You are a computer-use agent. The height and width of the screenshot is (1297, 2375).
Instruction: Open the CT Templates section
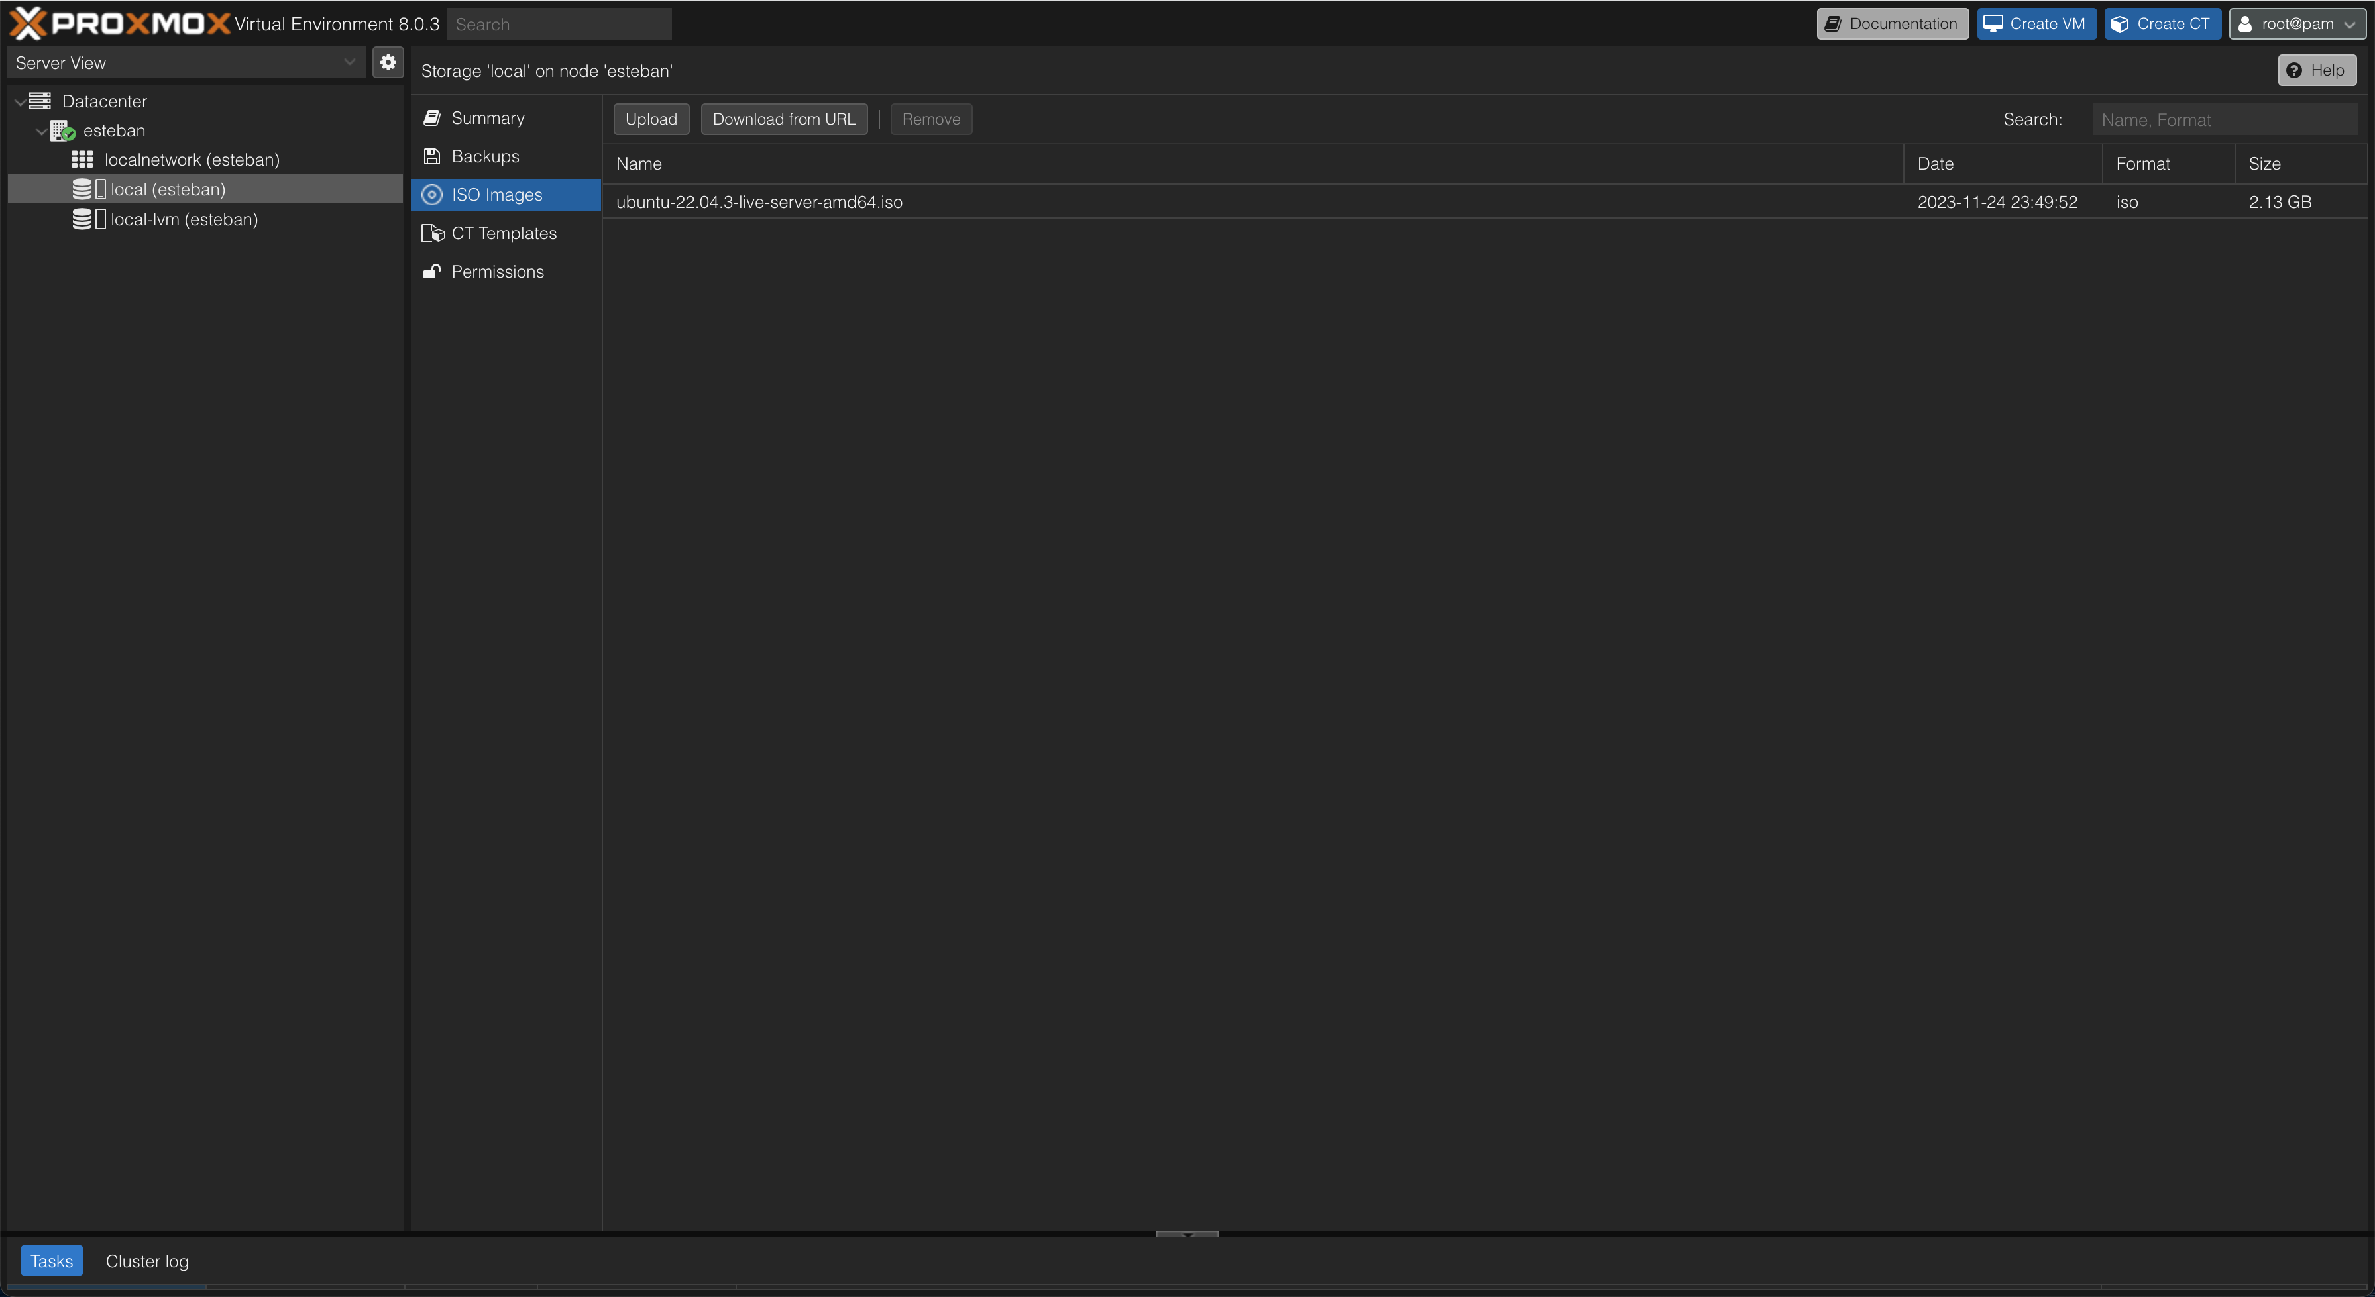click(x=506, y=233)
